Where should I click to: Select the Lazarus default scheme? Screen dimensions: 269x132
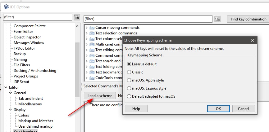(x=142, y=64)
